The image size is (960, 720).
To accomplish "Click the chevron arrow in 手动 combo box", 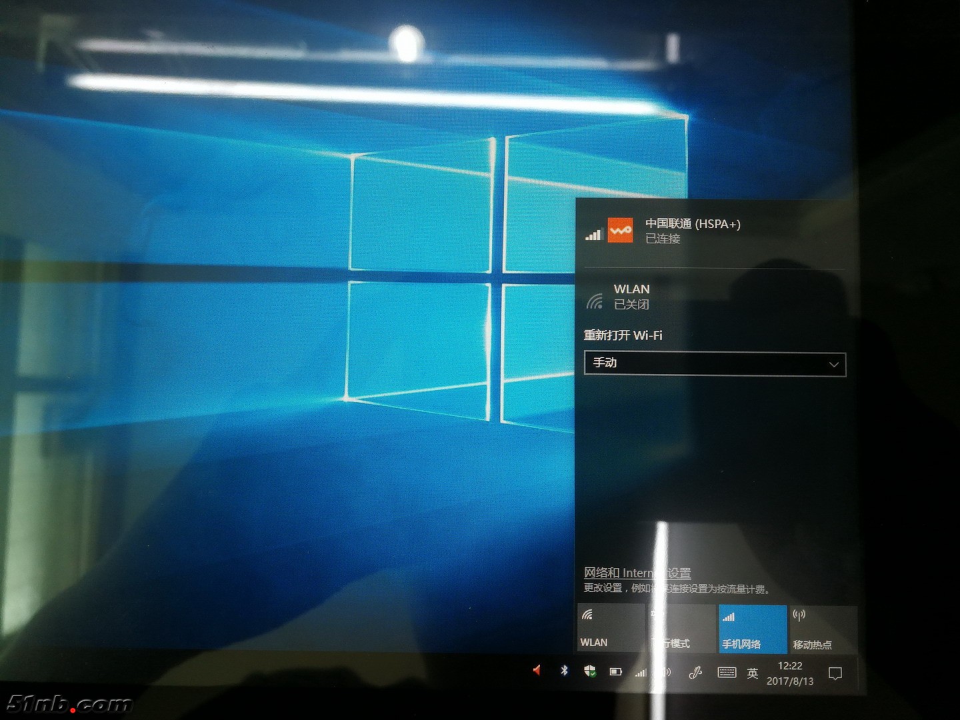I will click(x=833, y=365).
